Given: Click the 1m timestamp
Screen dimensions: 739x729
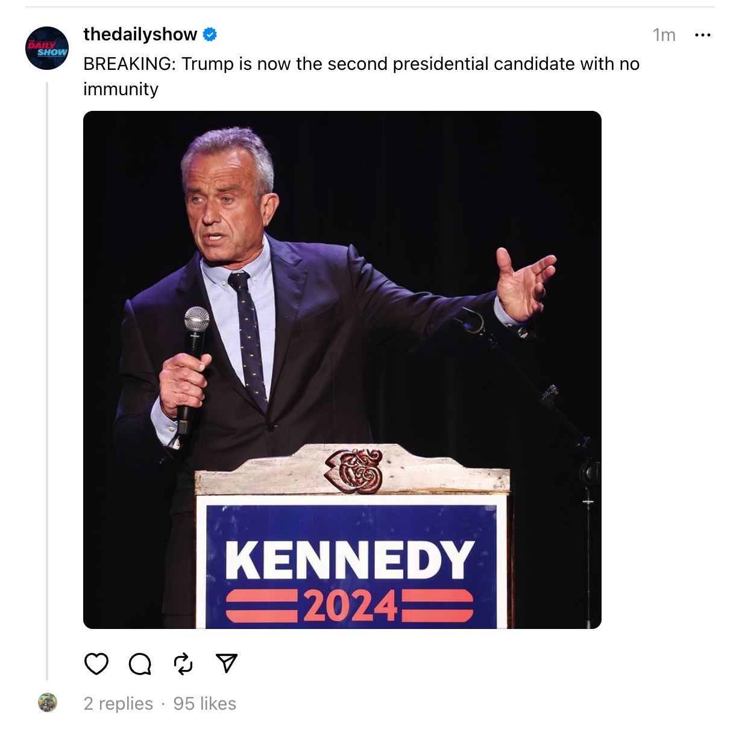Looking at the screenshot, I should pos(664,35).
